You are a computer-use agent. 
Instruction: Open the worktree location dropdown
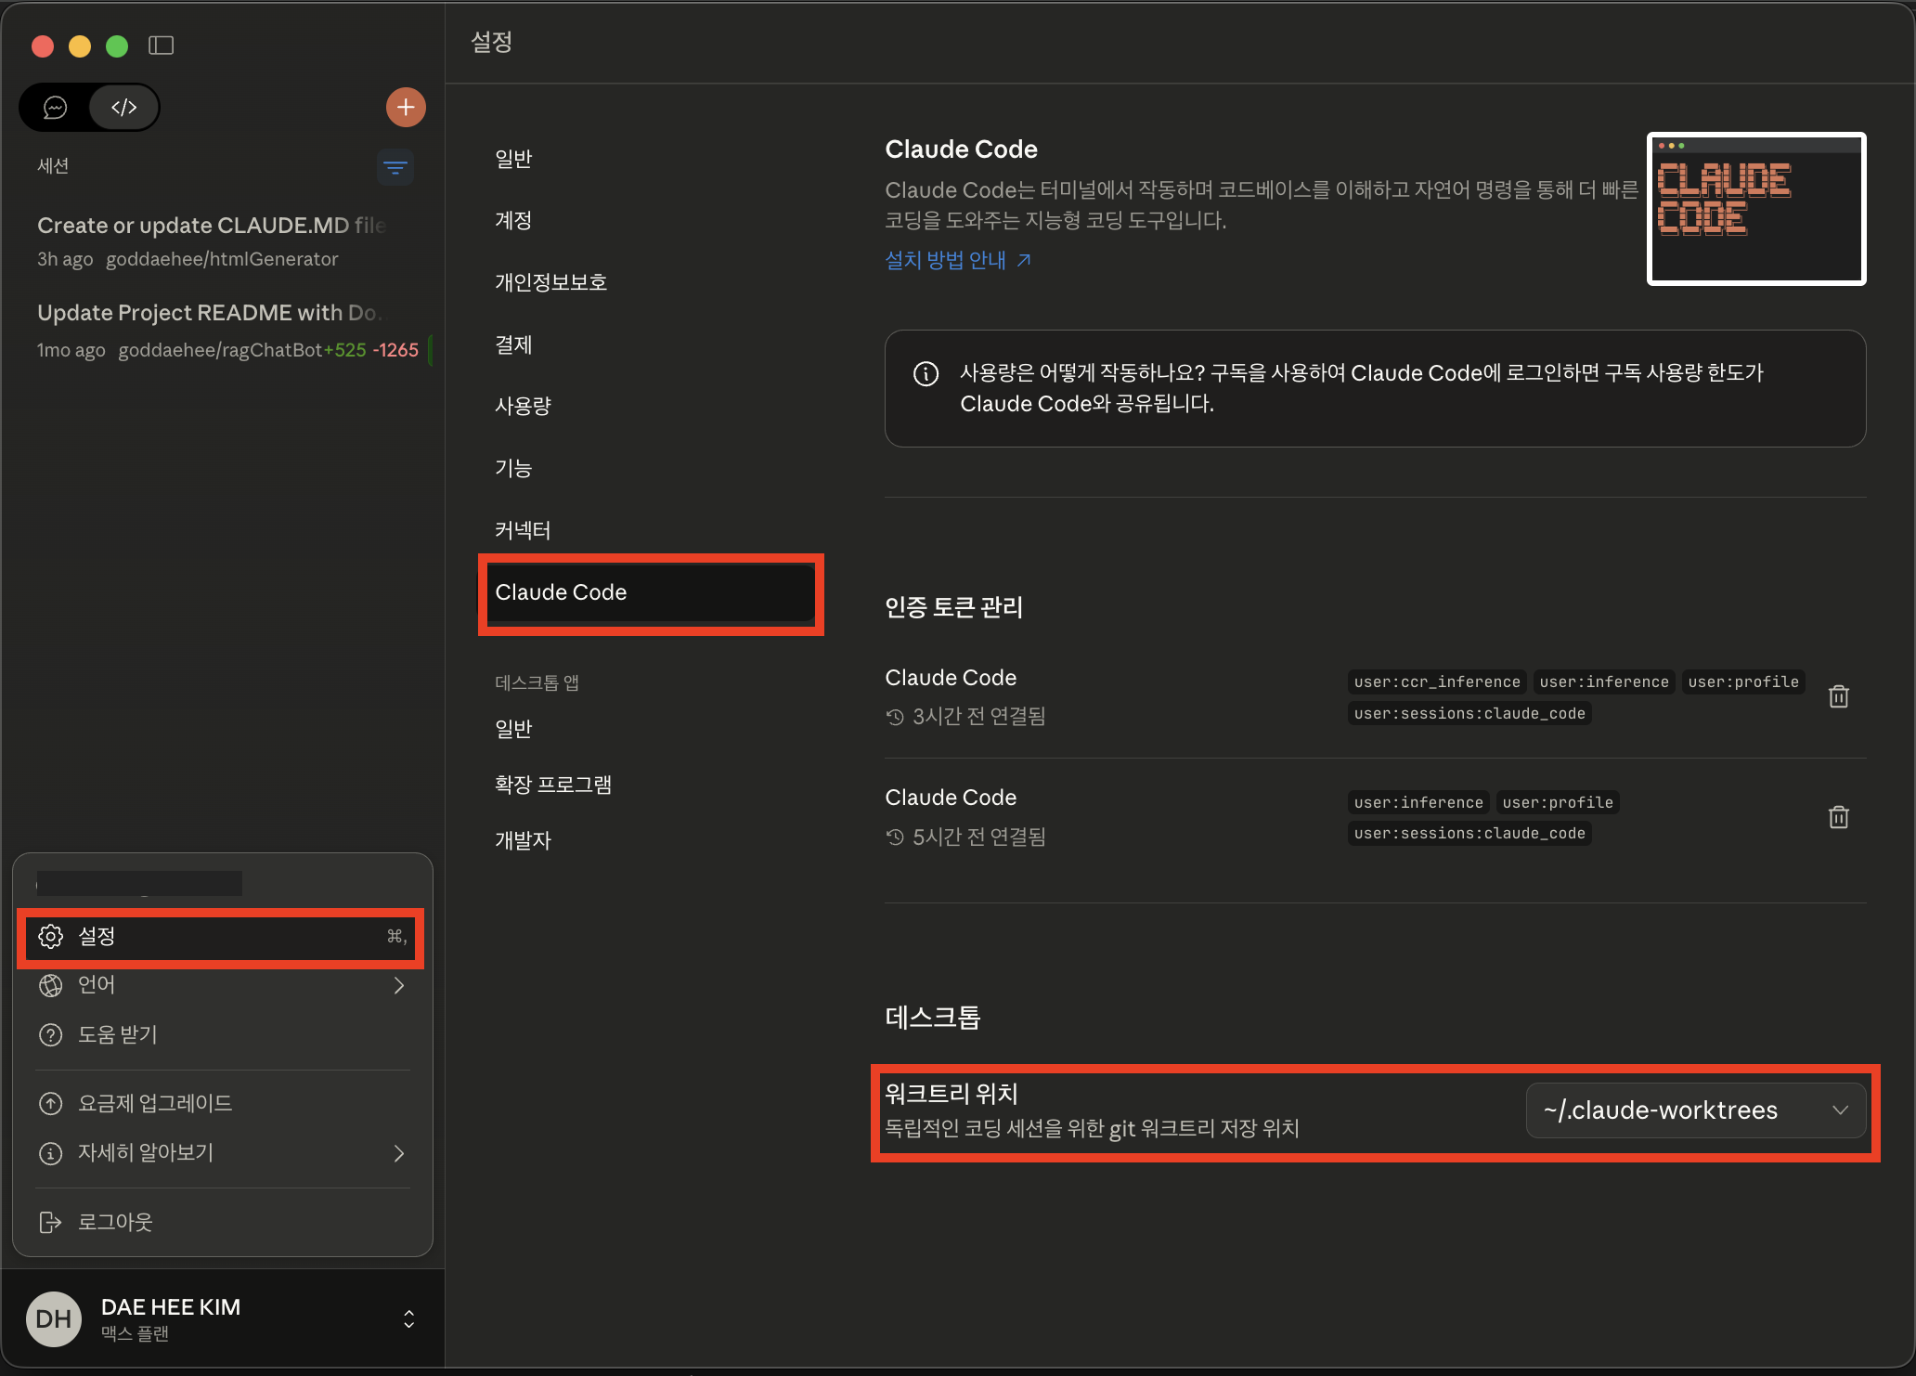point(1695,1110)
